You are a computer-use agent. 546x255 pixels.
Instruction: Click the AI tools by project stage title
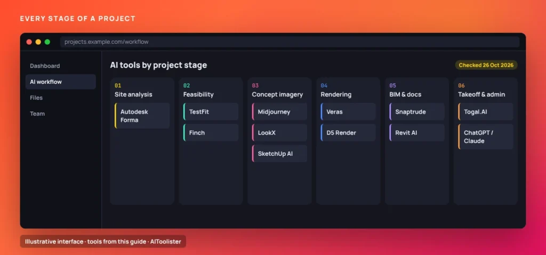click(x=158, y=65)
